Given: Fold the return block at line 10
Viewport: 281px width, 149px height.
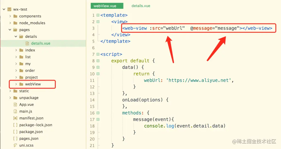Looking at the screenshot, I should pyautogui.click(x=98, y=74).
